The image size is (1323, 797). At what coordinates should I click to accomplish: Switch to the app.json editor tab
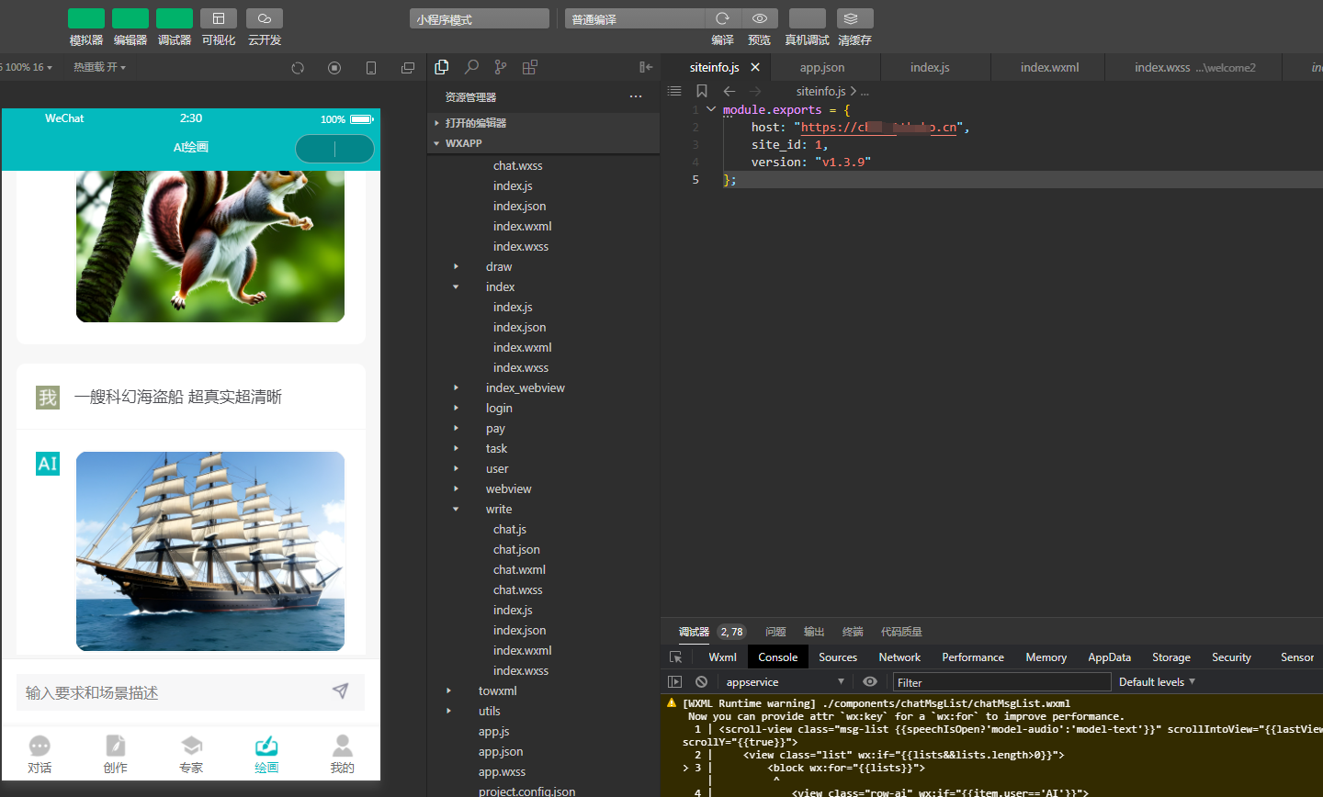point(822,67)
